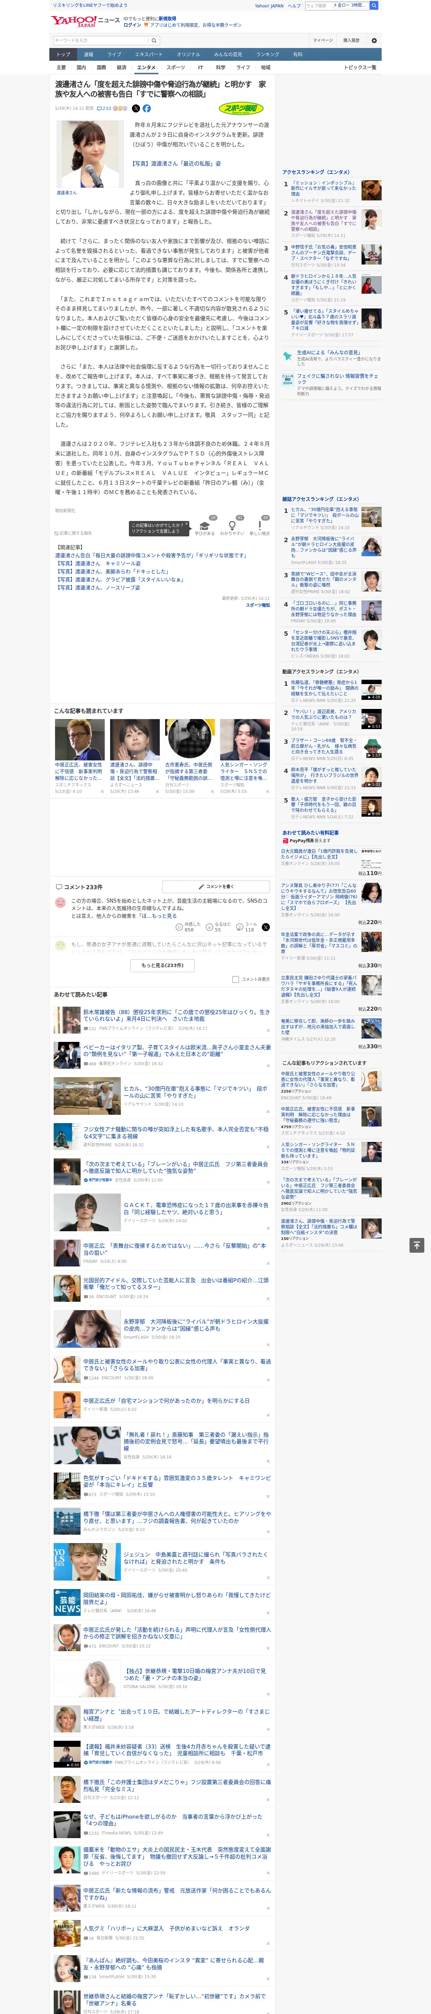Click the keyword search magnifier icon
The height and width of the screenshot is (2014, 431).
coord(153,41)
